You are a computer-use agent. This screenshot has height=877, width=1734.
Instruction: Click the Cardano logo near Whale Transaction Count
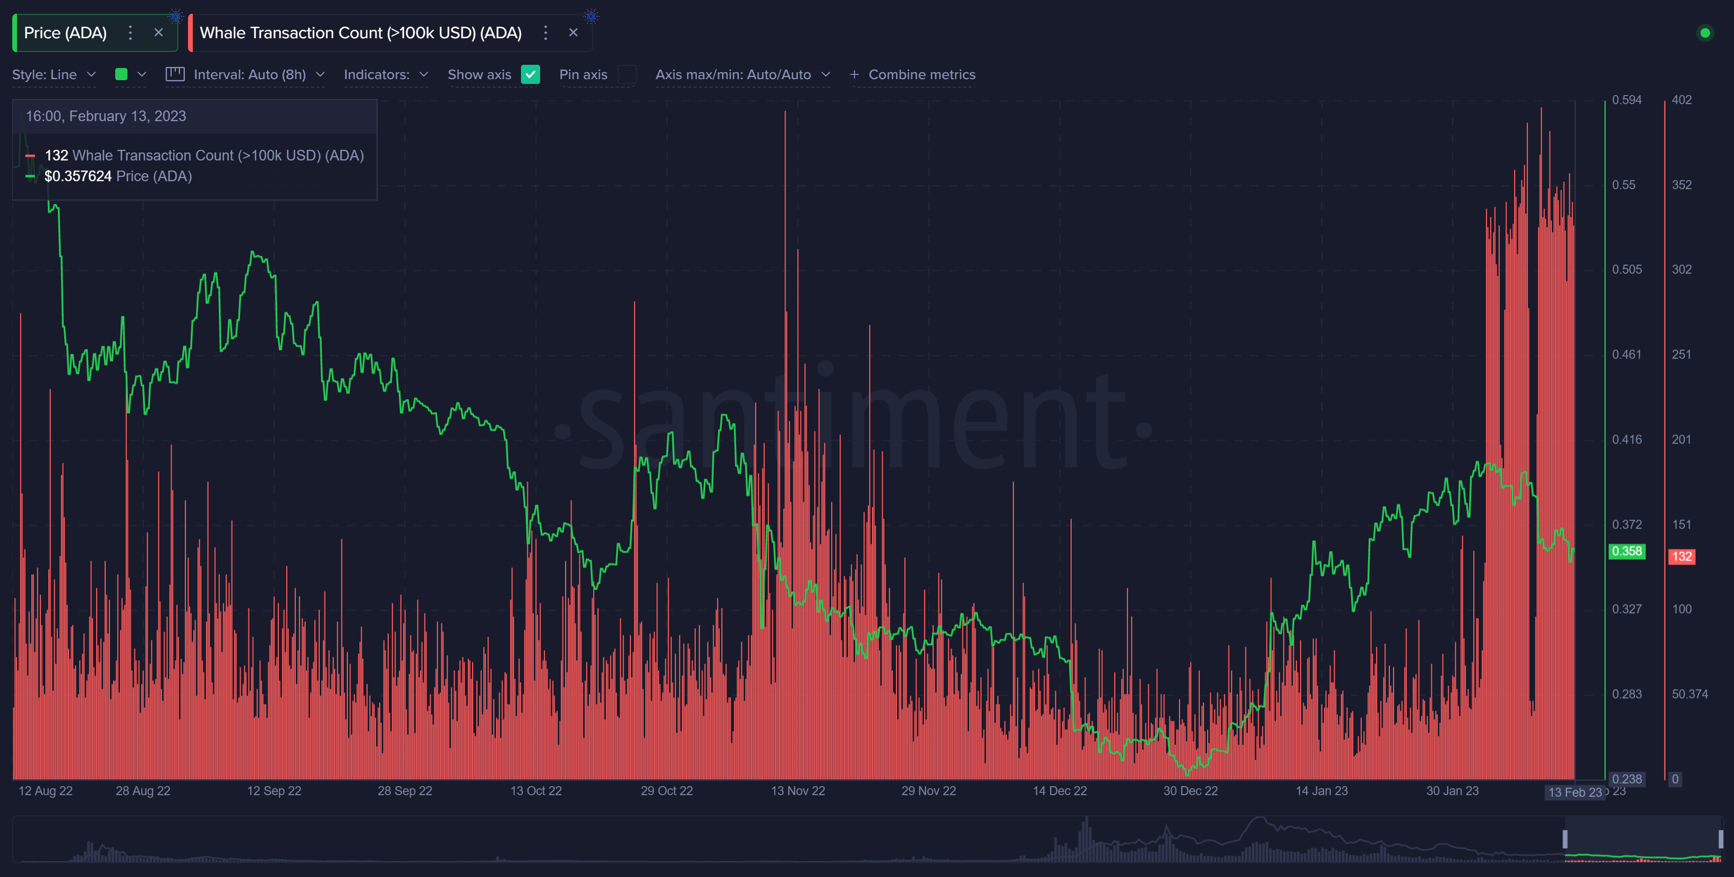tap(591, 15)
